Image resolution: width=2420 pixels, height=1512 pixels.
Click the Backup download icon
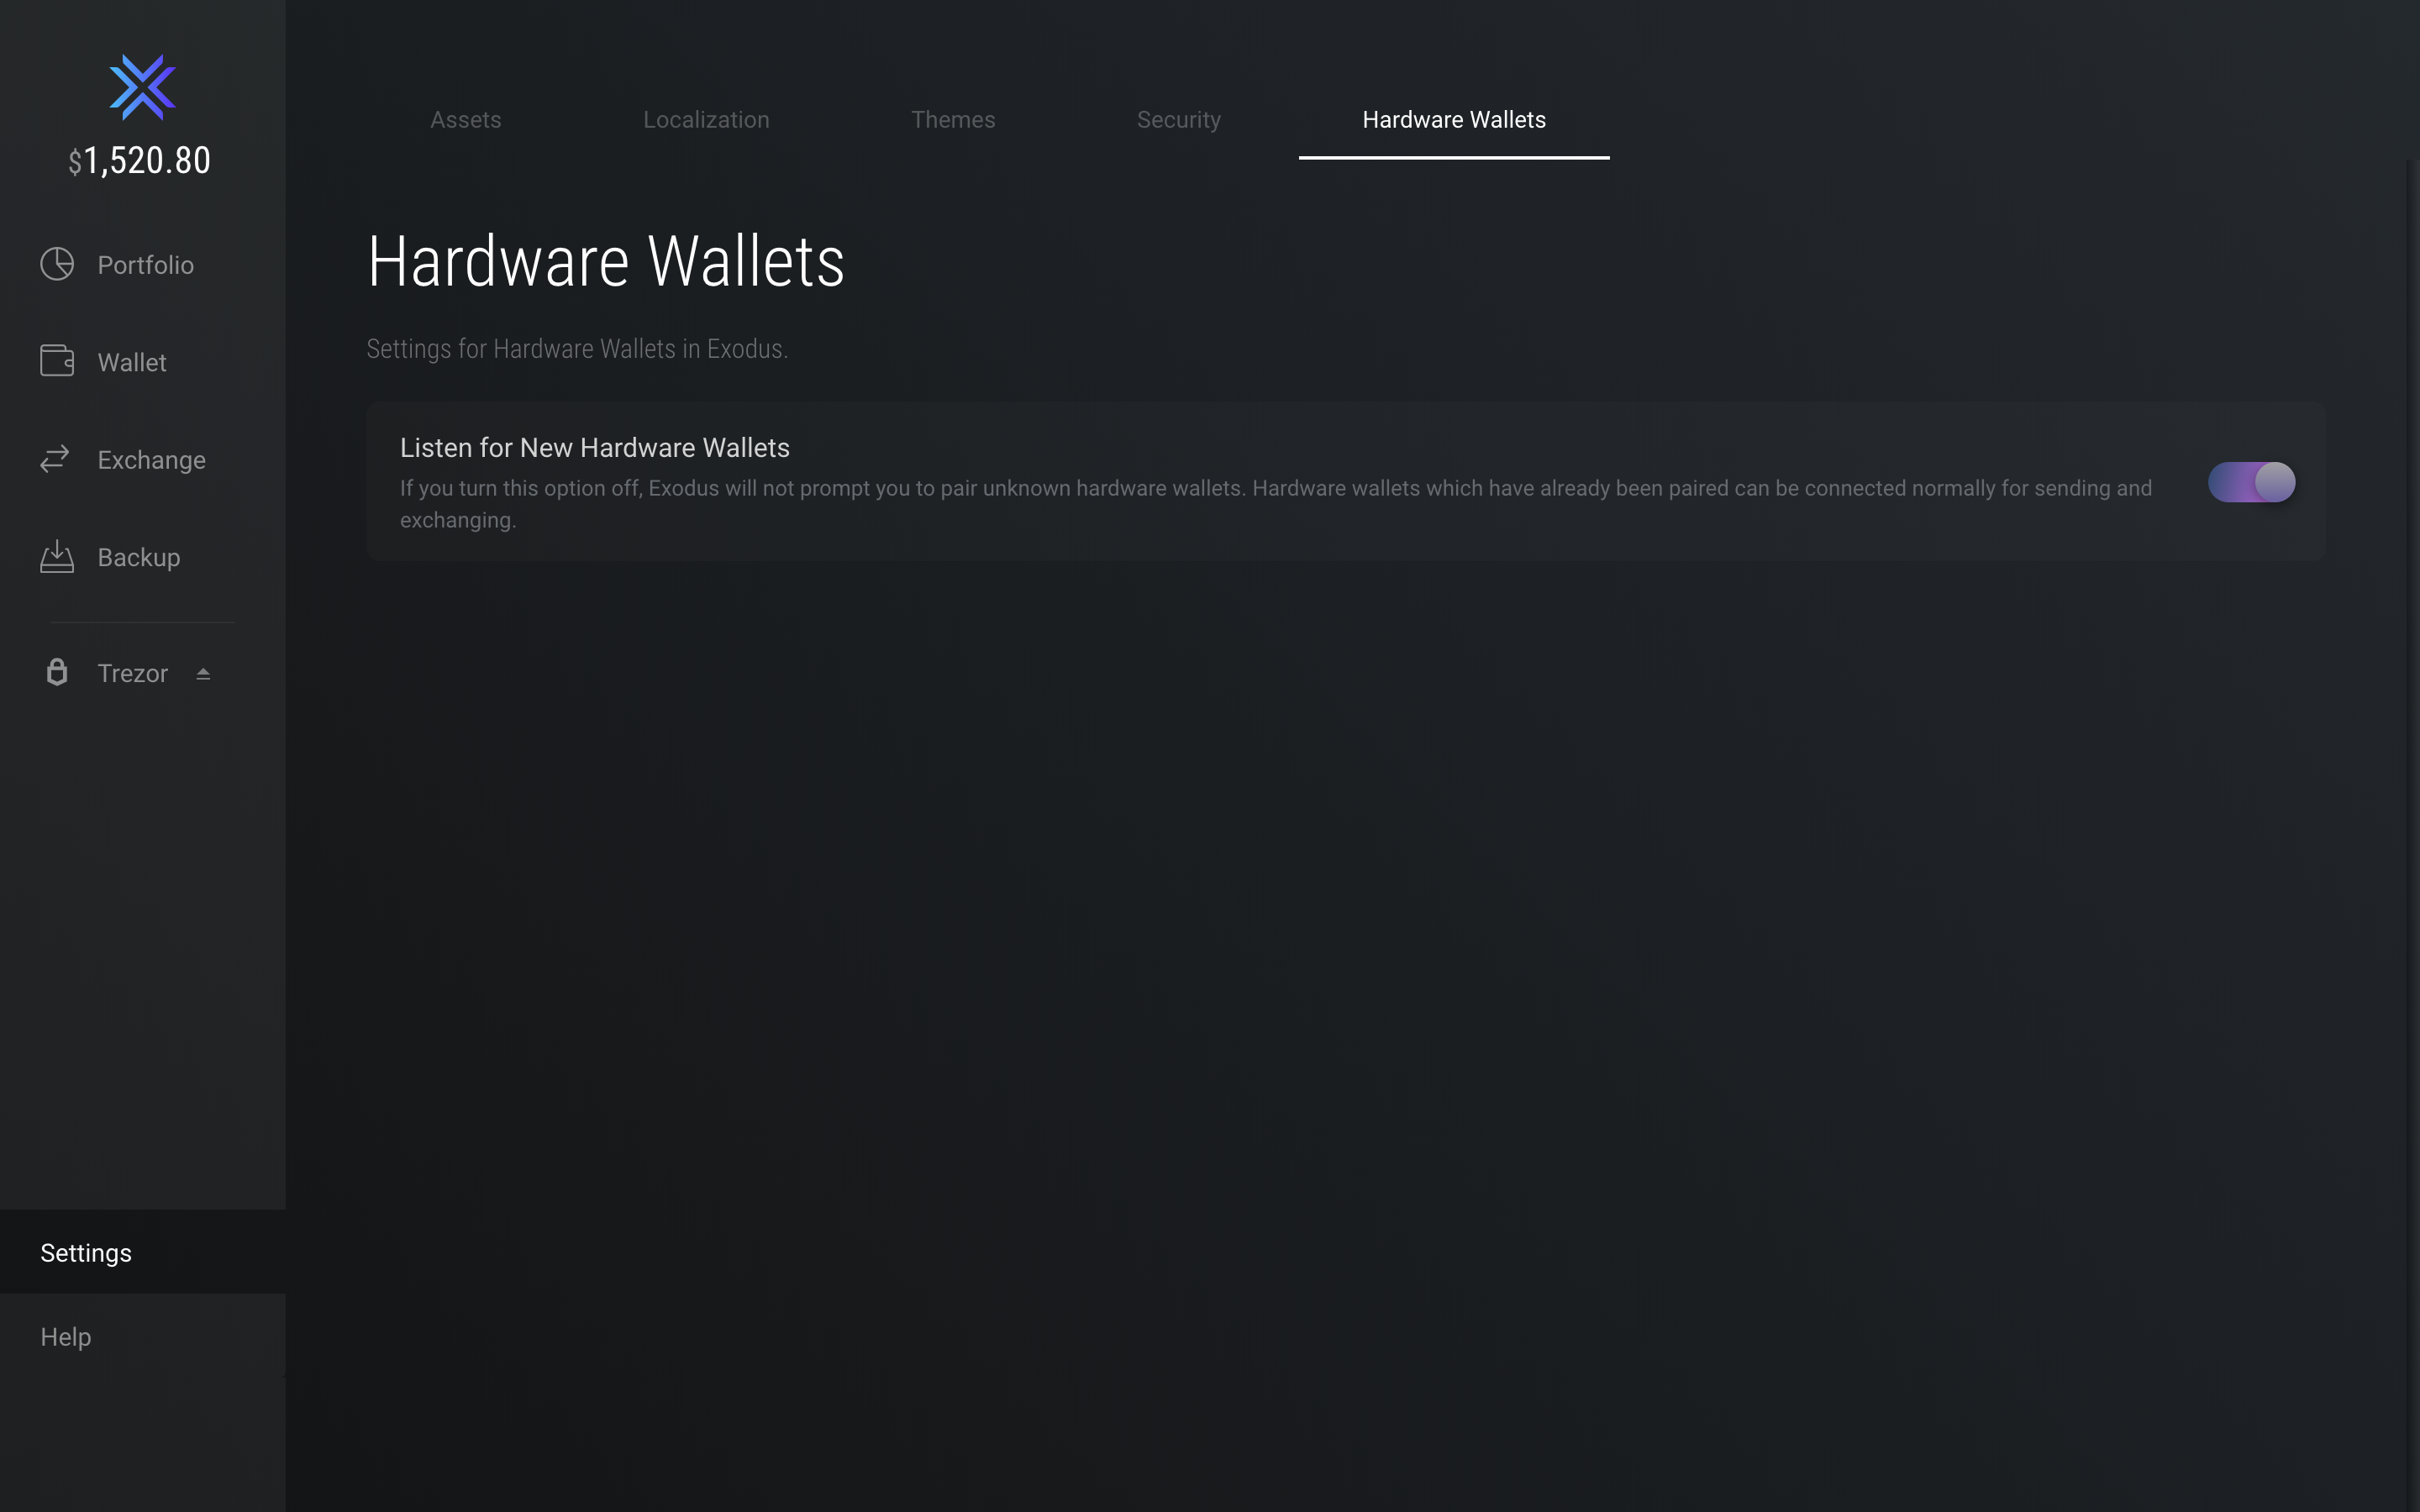(x=57, y=556)
